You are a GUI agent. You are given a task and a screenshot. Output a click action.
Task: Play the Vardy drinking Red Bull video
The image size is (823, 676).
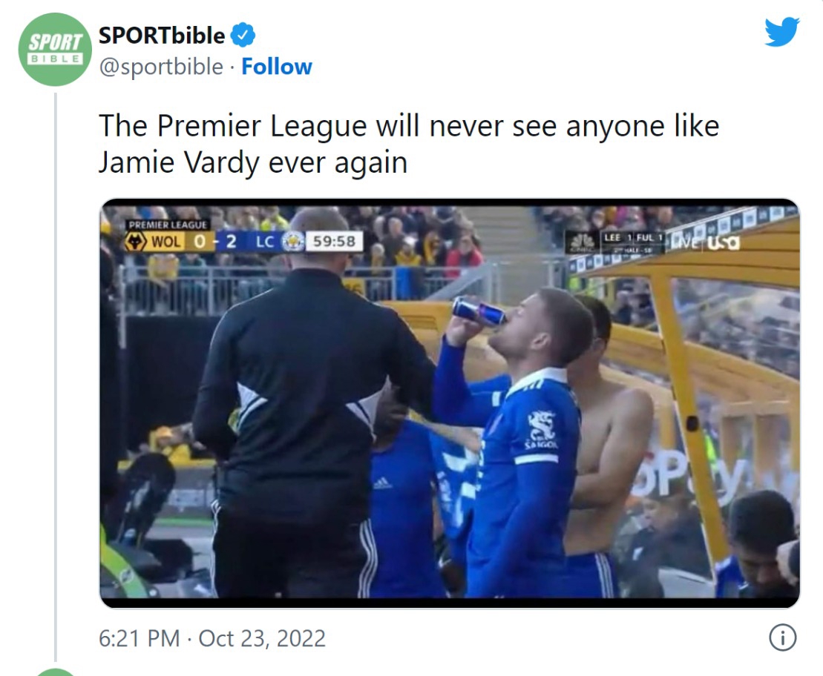(450, 402)
